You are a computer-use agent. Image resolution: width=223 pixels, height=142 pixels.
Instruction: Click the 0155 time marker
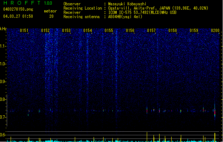(109, 31)
